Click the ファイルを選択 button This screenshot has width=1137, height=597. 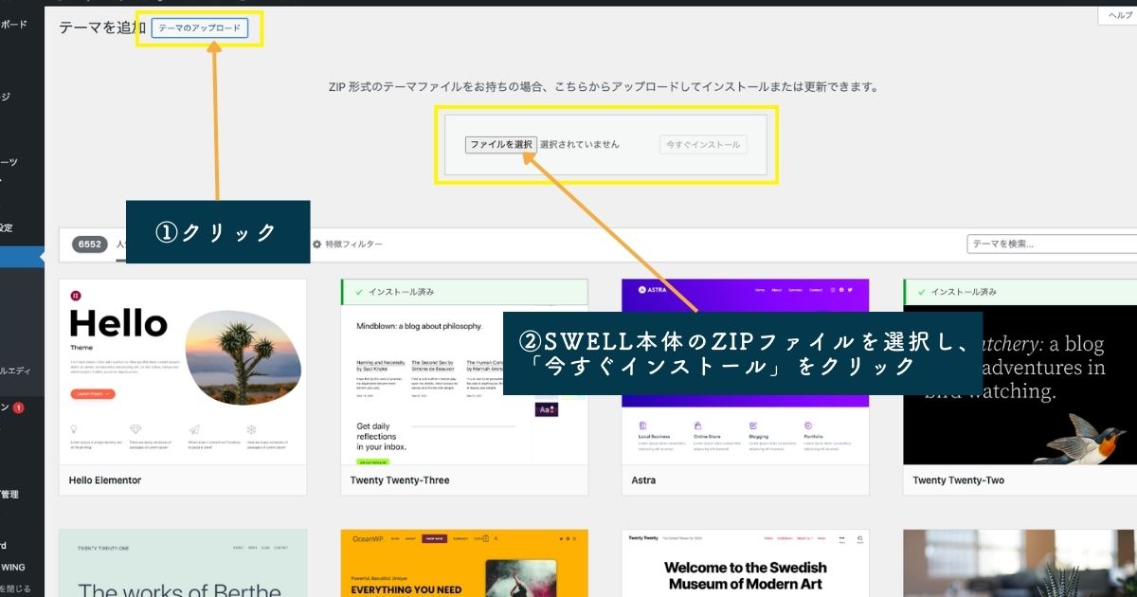501,145
